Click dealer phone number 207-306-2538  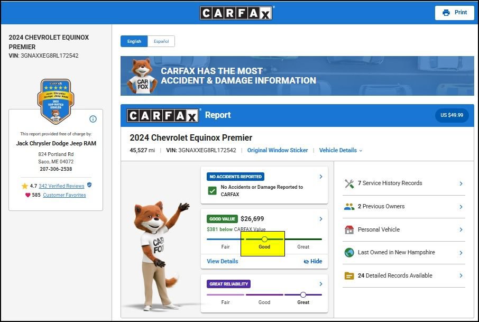pos(56,169)
